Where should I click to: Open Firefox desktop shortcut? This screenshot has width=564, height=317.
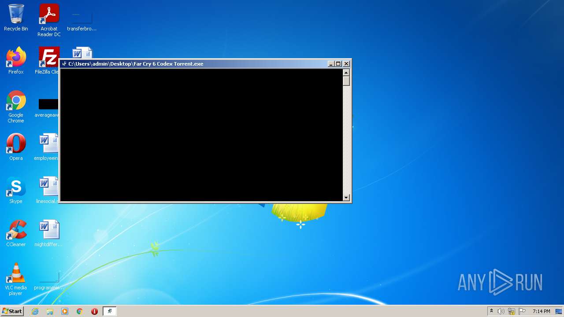(16, 61)
